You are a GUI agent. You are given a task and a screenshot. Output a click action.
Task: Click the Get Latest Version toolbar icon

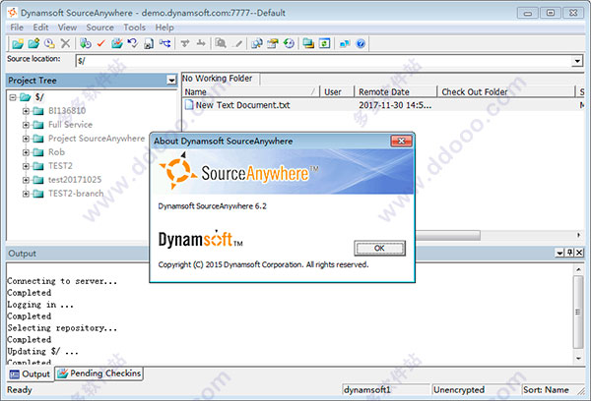tap(85, 43)
